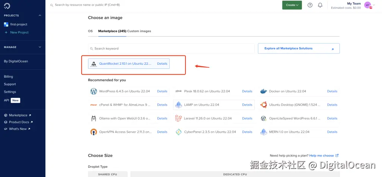Open Details for WordPress 6.4.5
Image resolution: width=382 pixels, height=177 pixels.
162,91
